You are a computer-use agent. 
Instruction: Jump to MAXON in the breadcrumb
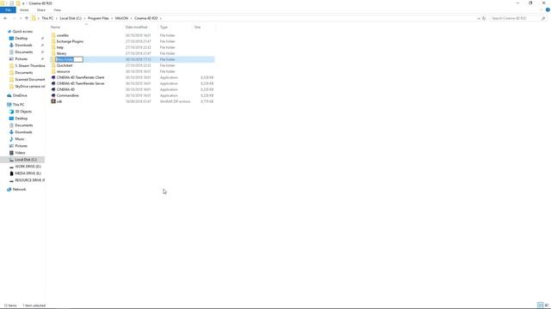pos(121,18)
